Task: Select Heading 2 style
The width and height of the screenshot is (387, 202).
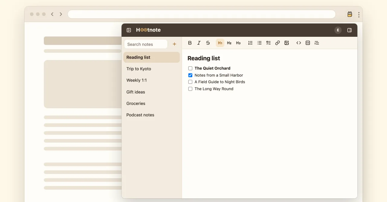Action: (x=229, y=43)
